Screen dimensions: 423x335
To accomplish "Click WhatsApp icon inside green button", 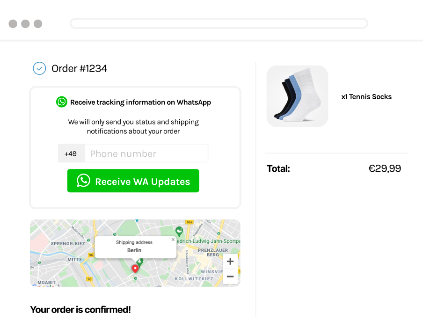I will [83, 181].
